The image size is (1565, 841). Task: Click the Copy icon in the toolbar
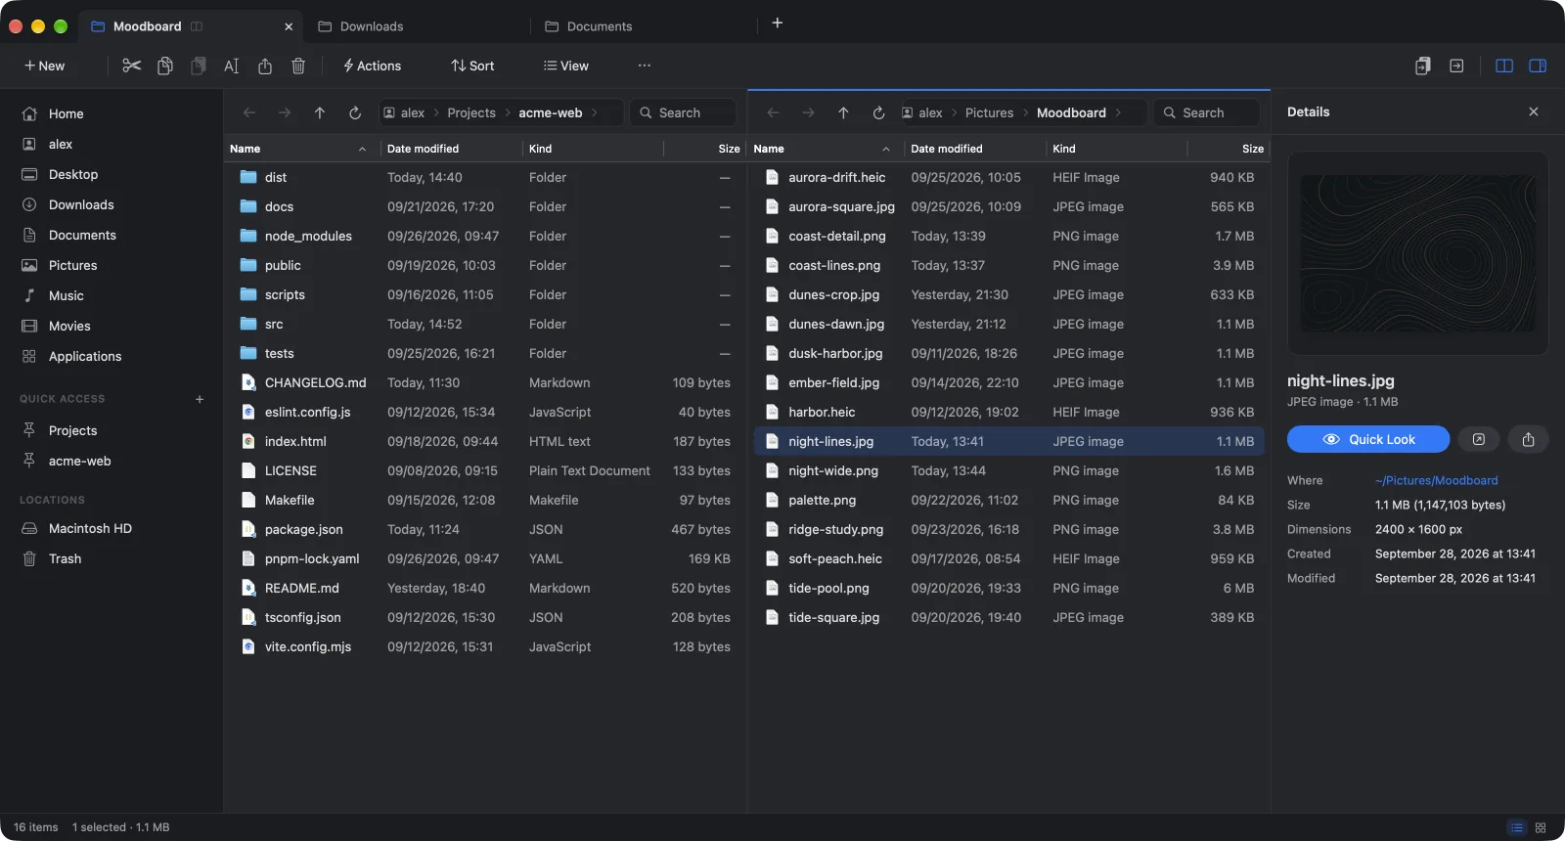pyautogui.click(x=165, y=66)
